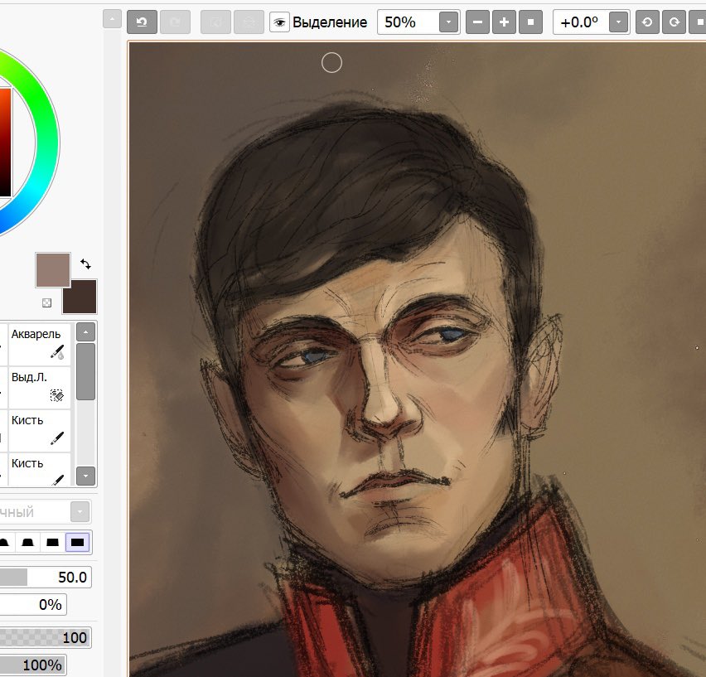Redo the last undone action
This screenshot has height=677, width=706.
coord(175,22)
